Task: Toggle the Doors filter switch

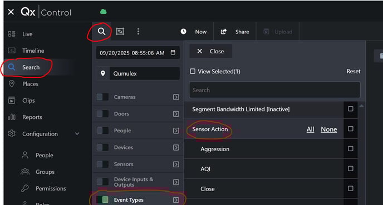Action: pos(102,113)
